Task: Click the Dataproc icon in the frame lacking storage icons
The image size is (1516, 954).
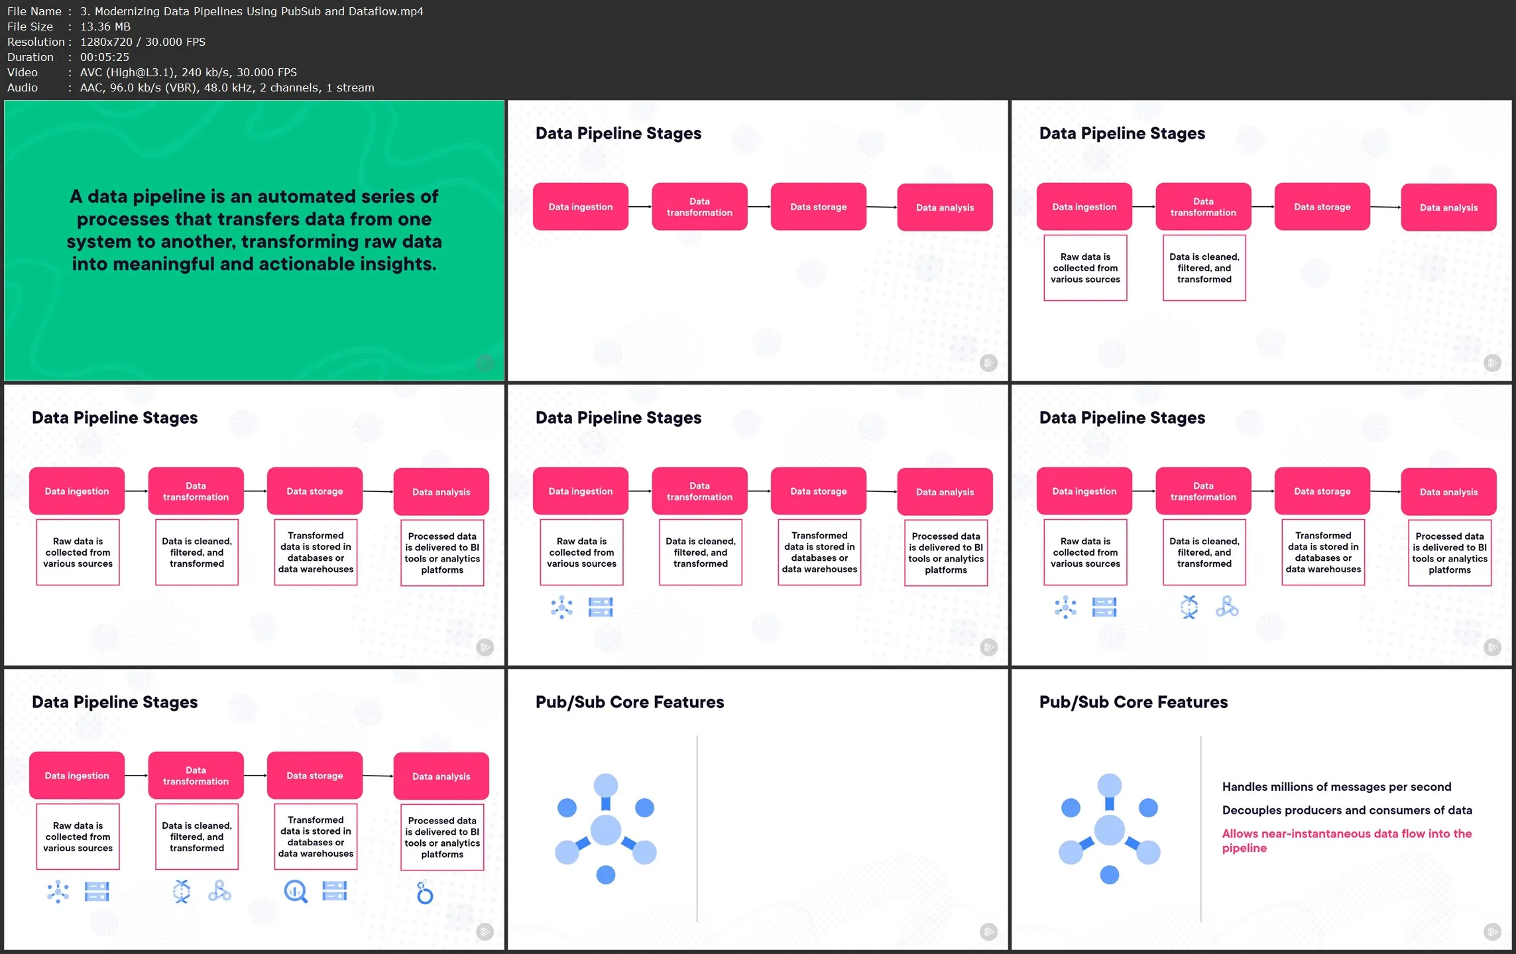Action: point(1227,606)
